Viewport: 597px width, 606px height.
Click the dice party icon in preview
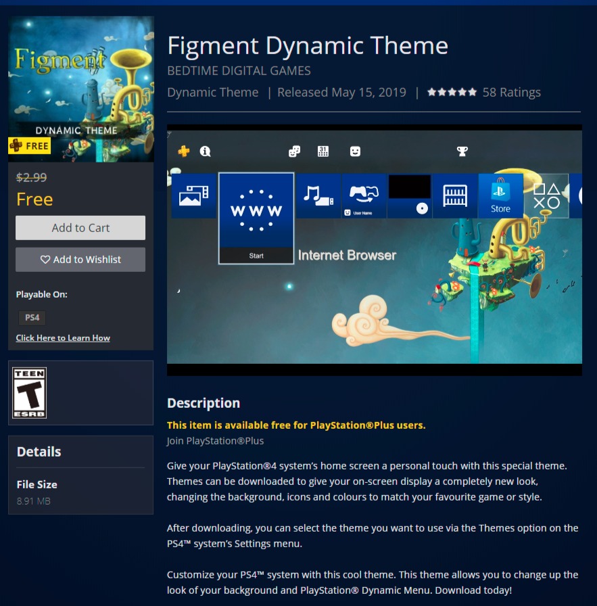pos(294,151)
